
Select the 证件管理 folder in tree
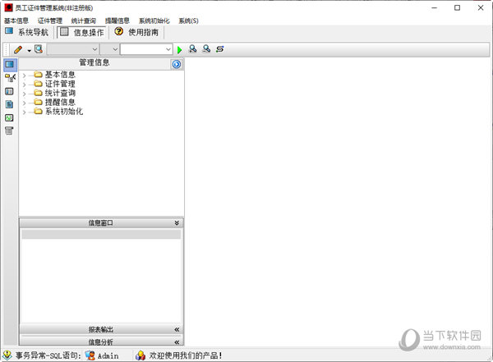[x=55, y=84]
